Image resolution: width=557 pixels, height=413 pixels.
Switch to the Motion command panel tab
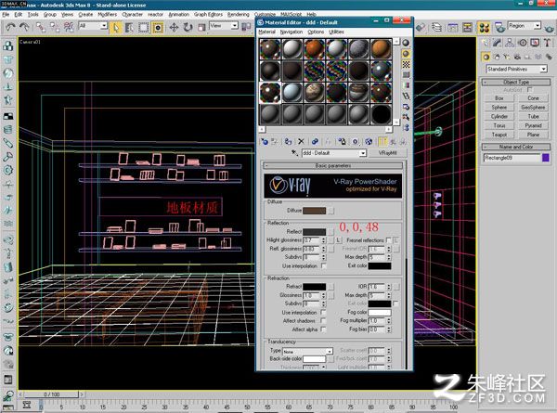point(522,43)
